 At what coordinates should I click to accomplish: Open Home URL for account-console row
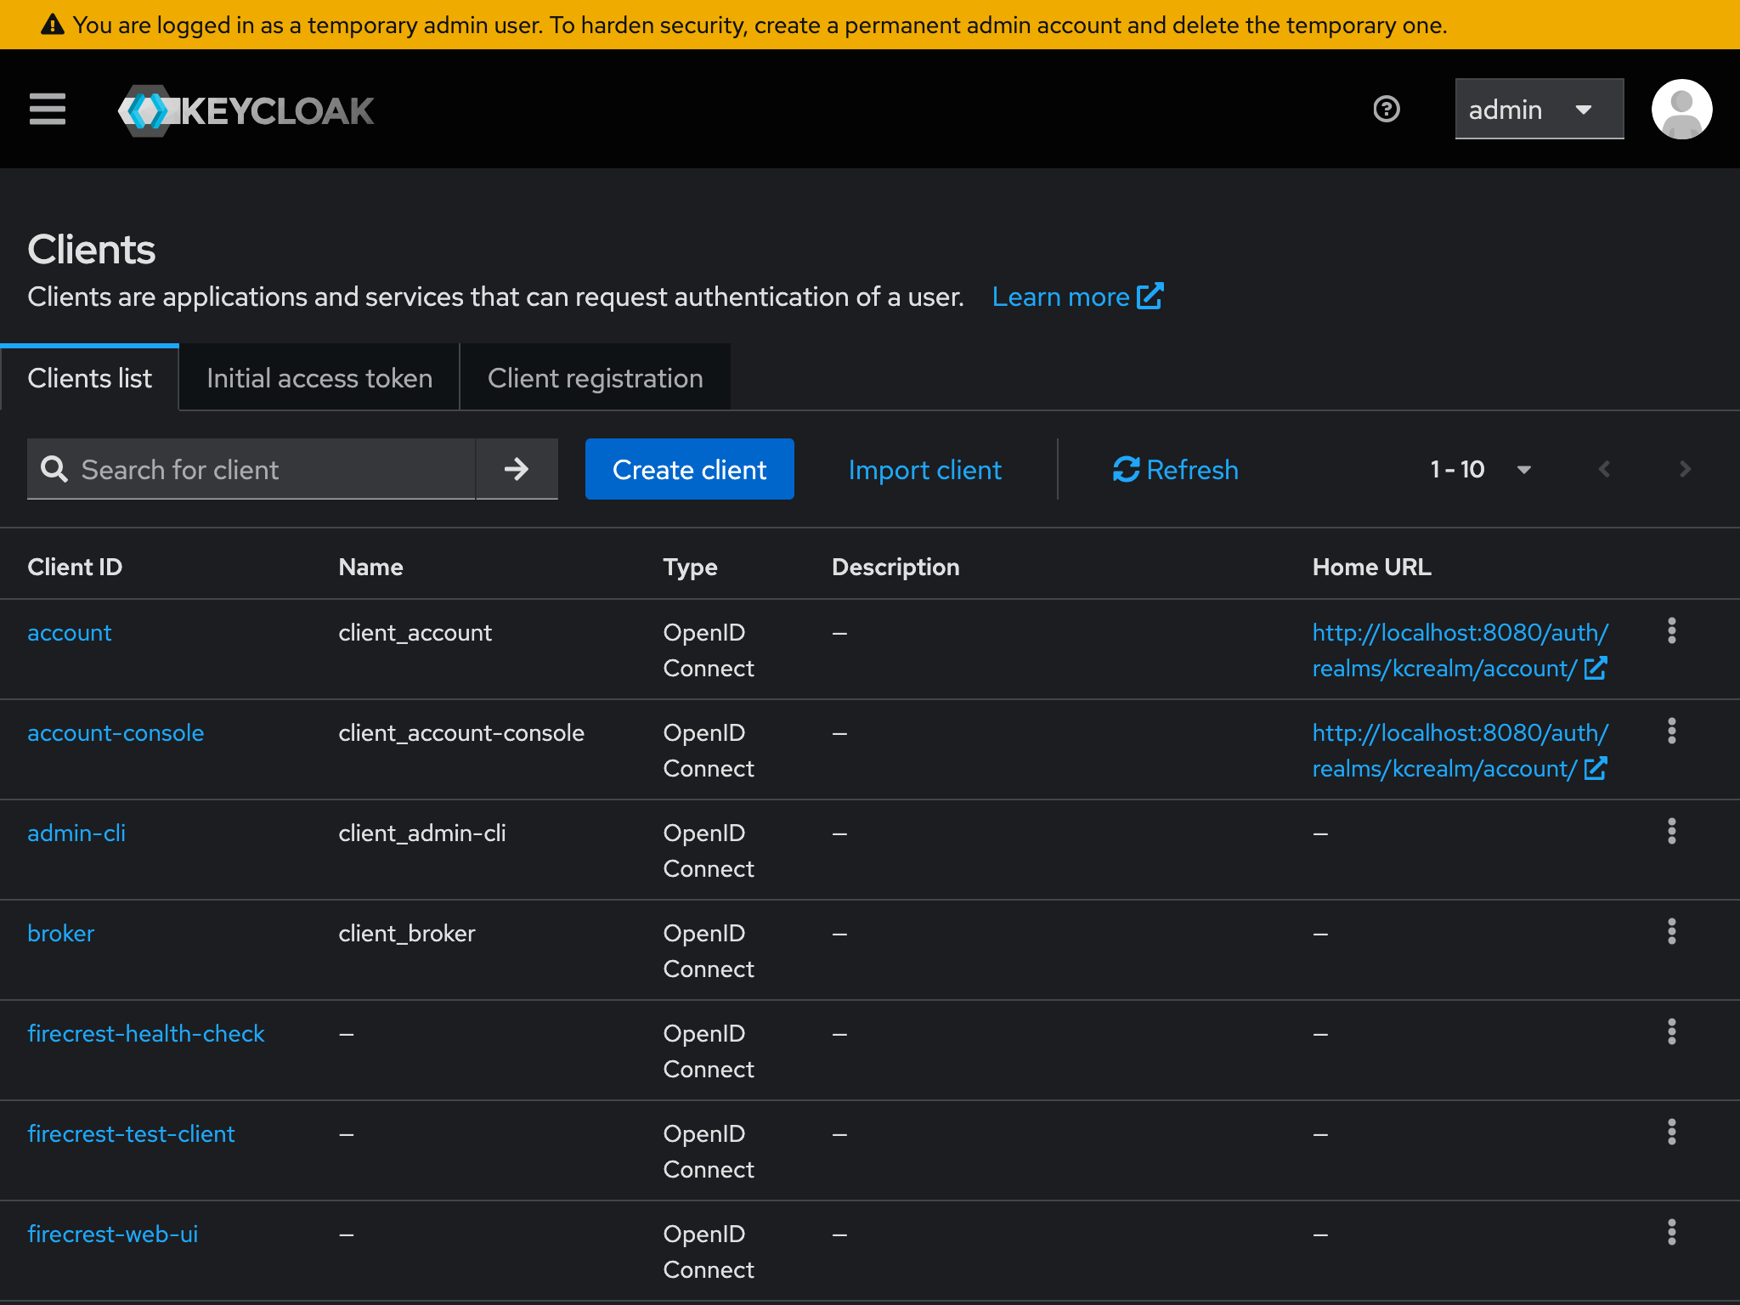coord(1460,751)
